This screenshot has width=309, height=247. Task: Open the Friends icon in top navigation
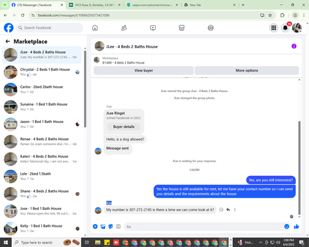tap(124, 28)
